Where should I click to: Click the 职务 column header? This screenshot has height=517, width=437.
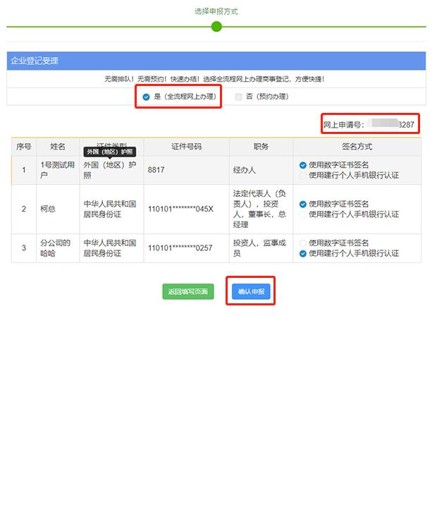tap(261, 147)
